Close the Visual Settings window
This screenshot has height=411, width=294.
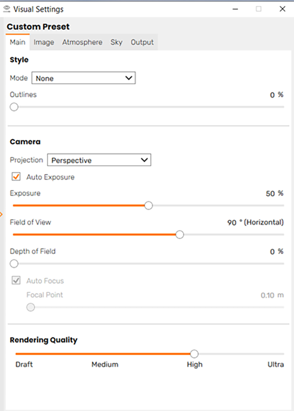(x=282, y=9)
